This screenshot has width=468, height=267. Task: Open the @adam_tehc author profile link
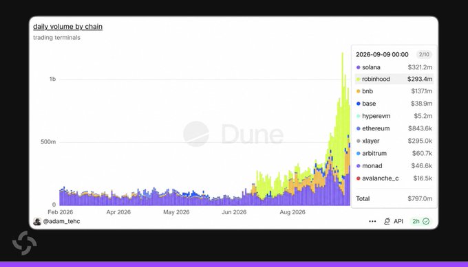(x=61, y=221)
